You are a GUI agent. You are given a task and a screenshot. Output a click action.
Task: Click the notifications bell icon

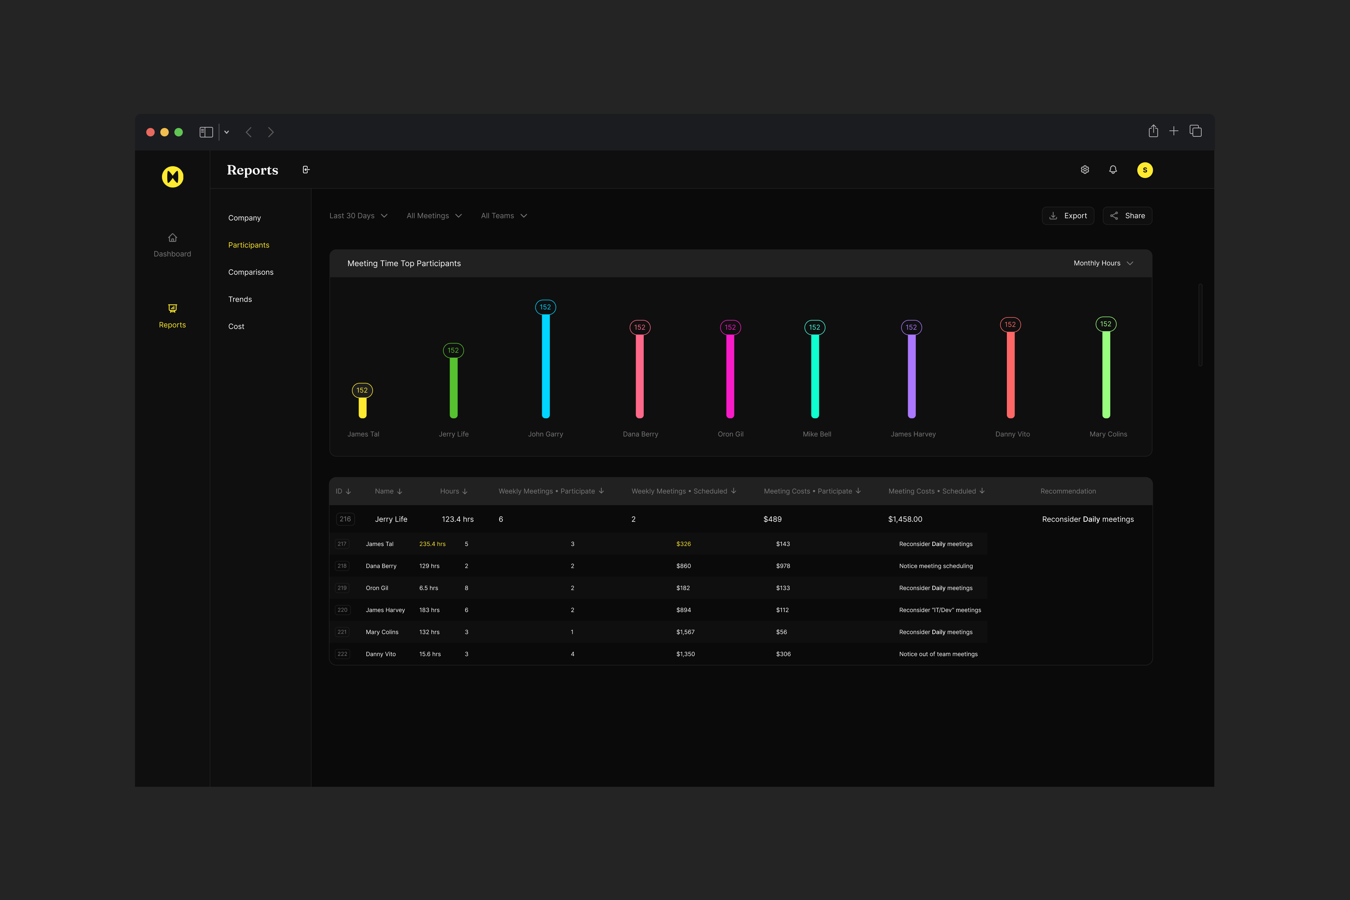[1113, 170]
